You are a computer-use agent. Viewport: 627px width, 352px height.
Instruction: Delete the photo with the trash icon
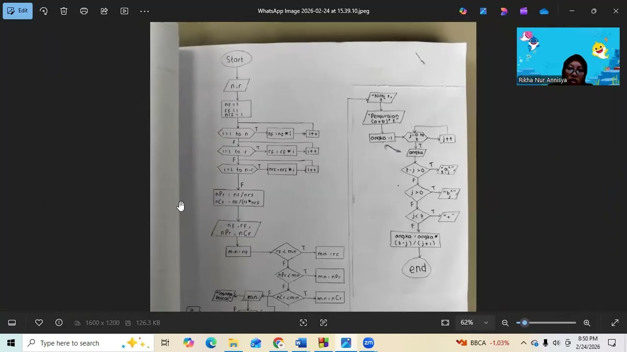pos(64,11)
